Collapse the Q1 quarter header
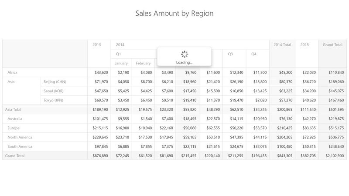Image resolution: width=349 pixels, height=196 pixels. 119,54
